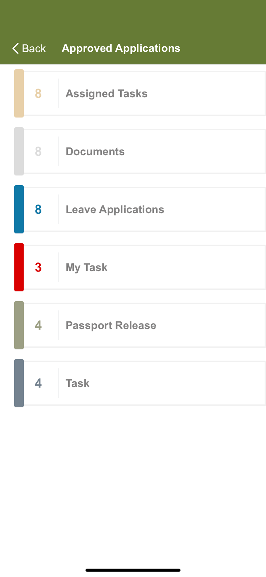Open the My Task label
The image size is (266, 577).
(x=86, y=267)
